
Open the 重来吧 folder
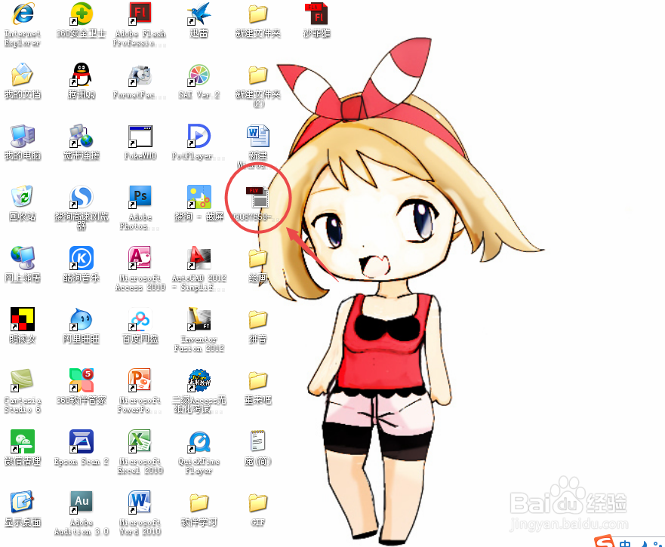point(258,380)
